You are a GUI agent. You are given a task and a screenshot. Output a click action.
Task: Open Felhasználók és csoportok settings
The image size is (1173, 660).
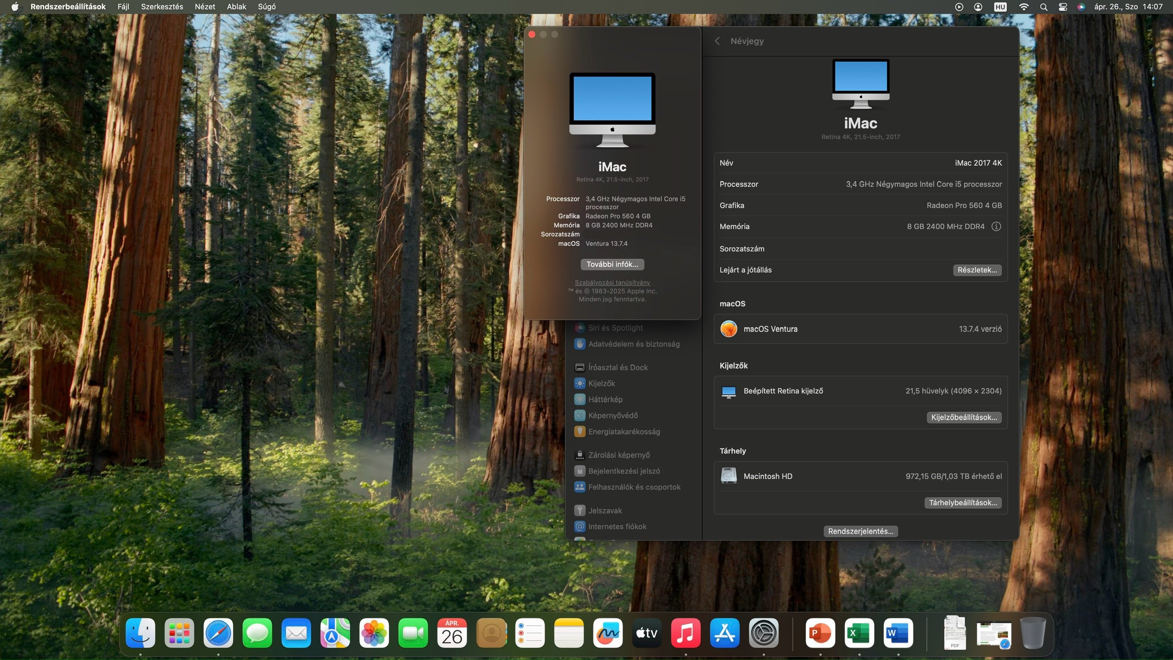[x=627, y=487]
